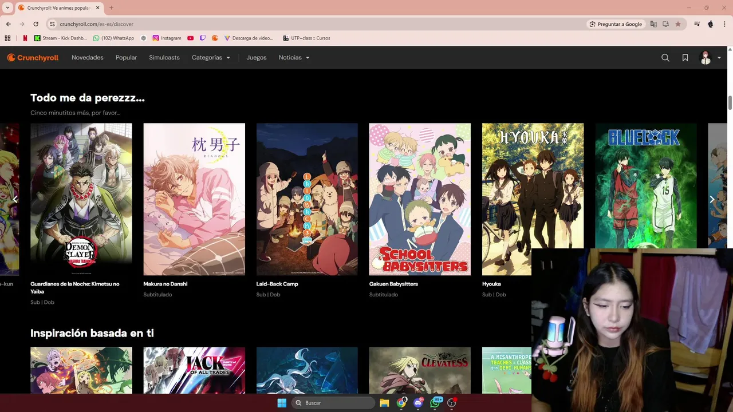Select the Crunchyroll browser tab

point(58,7)
